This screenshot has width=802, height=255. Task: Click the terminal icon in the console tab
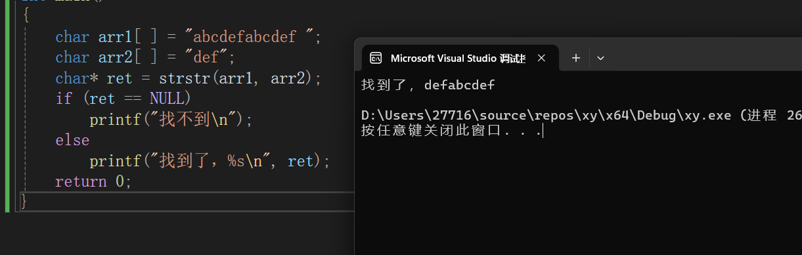(376, 58)
